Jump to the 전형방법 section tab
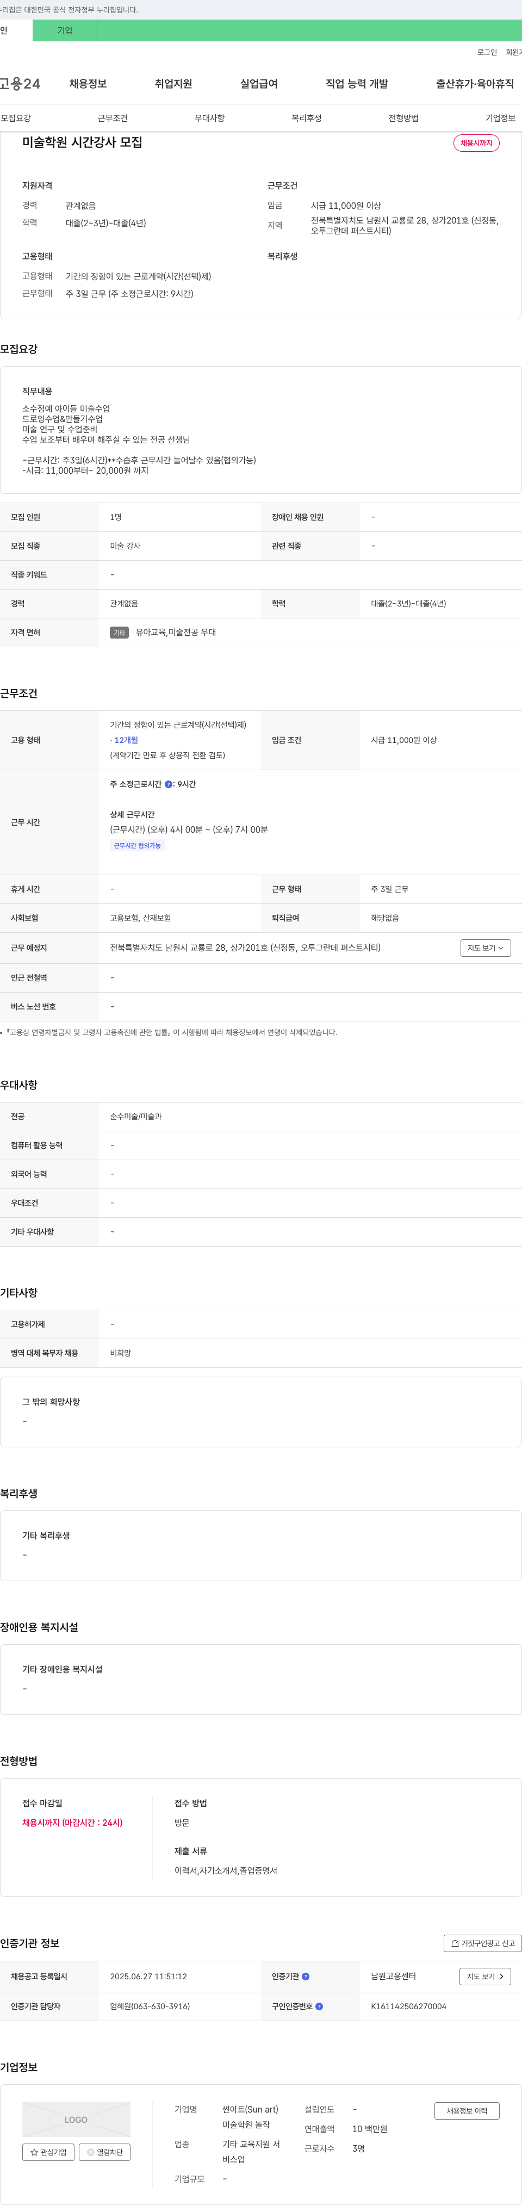 coord(403,118)
